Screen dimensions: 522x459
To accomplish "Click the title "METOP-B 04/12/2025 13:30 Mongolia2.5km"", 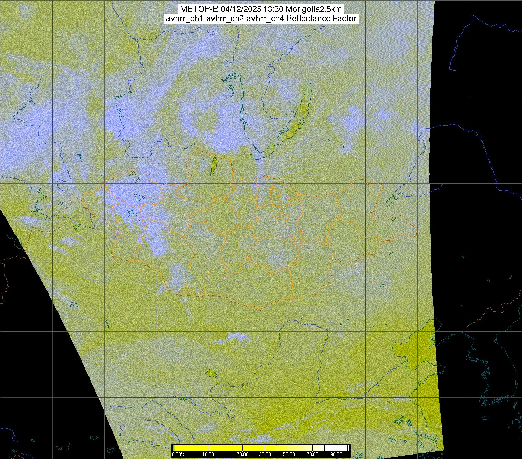I will [261, 9].
